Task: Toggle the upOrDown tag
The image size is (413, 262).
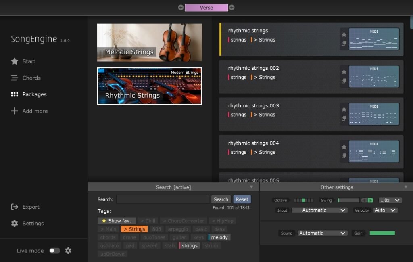Action: click(112, 254)
